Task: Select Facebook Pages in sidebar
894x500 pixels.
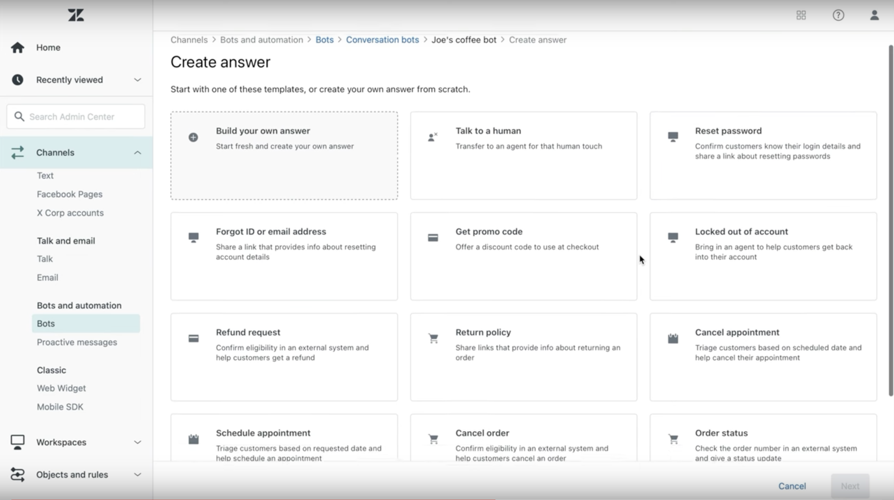Action: tap(70, 194)
